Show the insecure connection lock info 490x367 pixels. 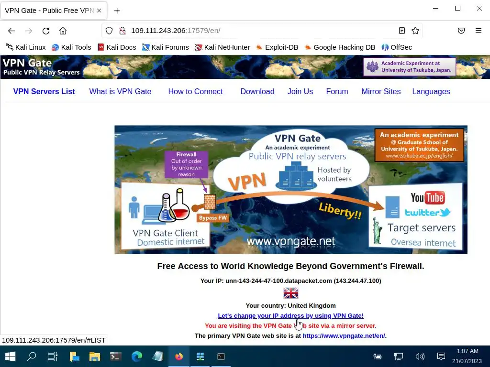pos(122,31)
